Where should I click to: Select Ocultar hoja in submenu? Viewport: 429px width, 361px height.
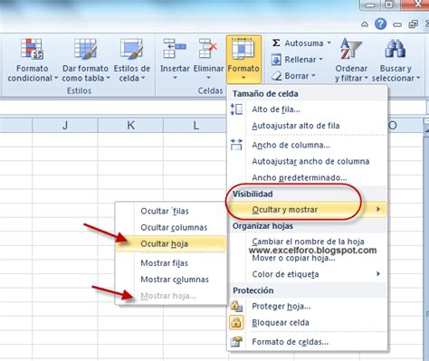pos(171,243)
